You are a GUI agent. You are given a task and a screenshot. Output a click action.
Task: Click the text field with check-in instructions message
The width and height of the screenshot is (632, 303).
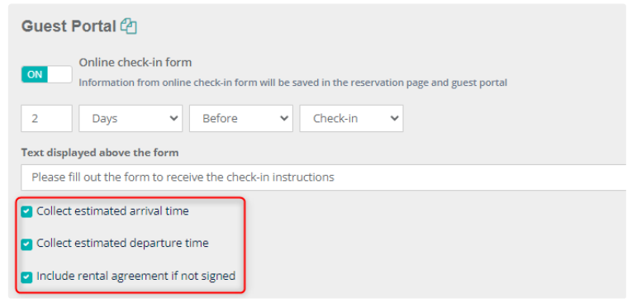coord(324,178)
